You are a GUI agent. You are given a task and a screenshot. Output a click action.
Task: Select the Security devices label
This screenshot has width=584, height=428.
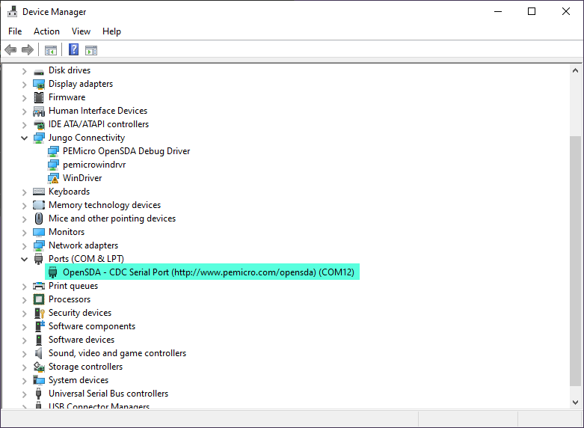(x=80, y=313)
